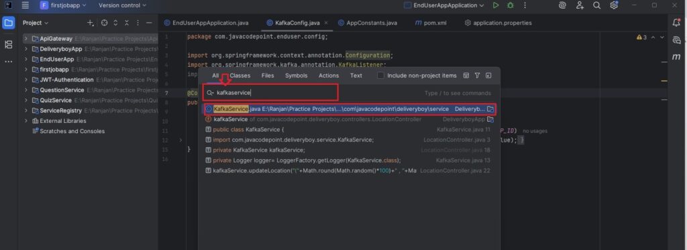This screenshot has width=687, height=250.
Task: Collapse all in Project panel
Action: (127, 23)
